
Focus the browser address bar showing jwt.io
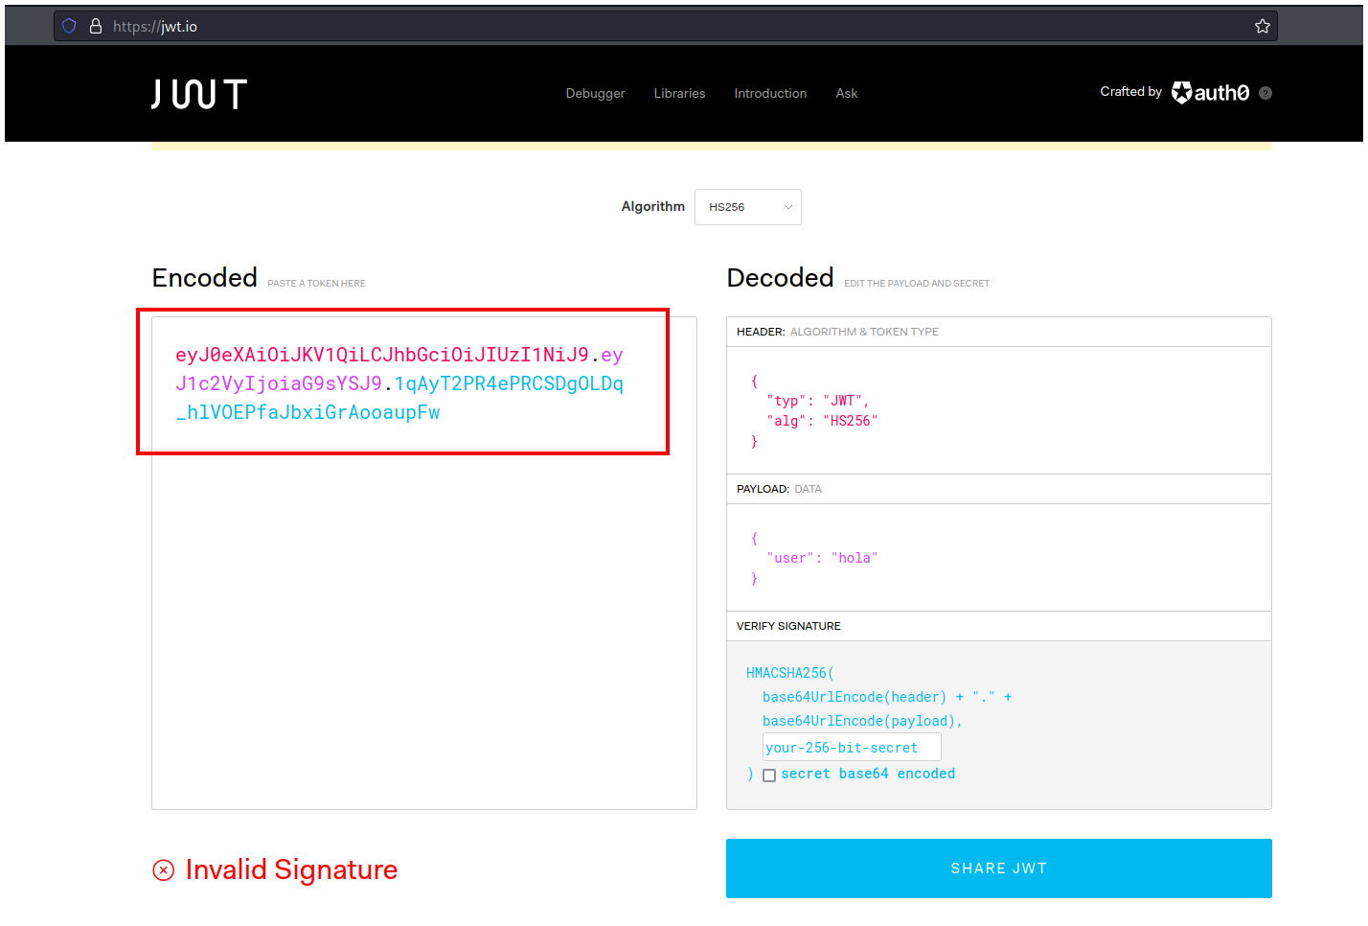(x=671, y=26)
